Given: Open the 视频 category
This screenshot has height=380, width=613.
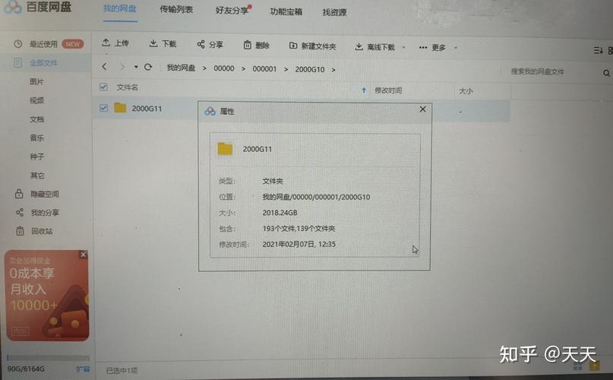Looking at the screenshot, I should (x=36, y=100).
